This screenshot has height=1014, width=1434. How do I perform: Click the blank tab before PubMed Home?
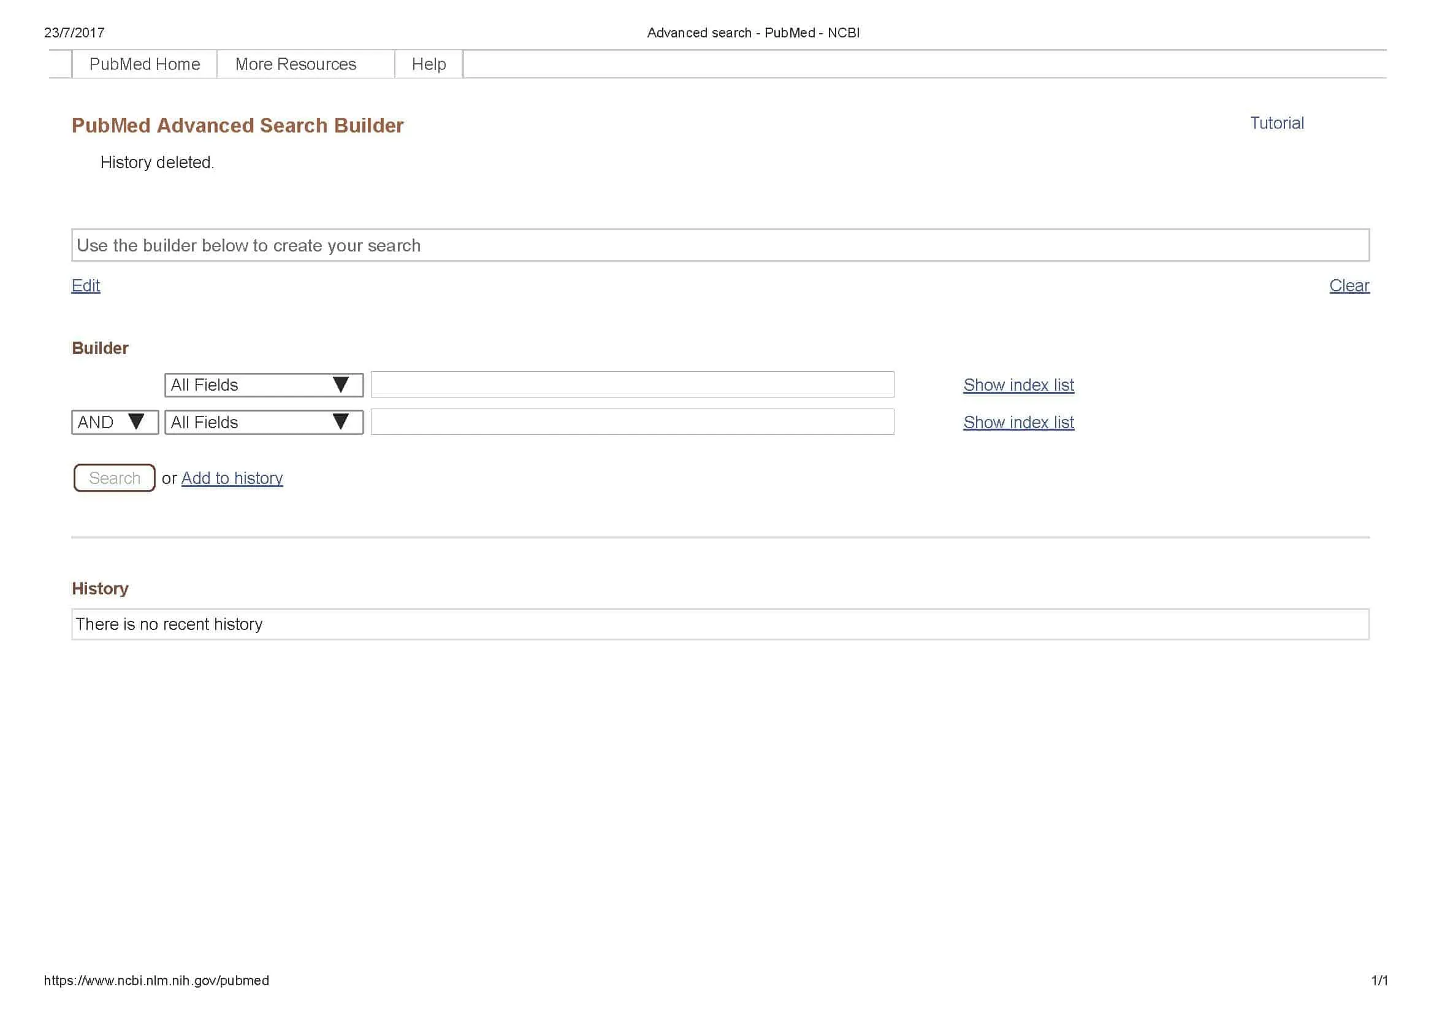61,64
